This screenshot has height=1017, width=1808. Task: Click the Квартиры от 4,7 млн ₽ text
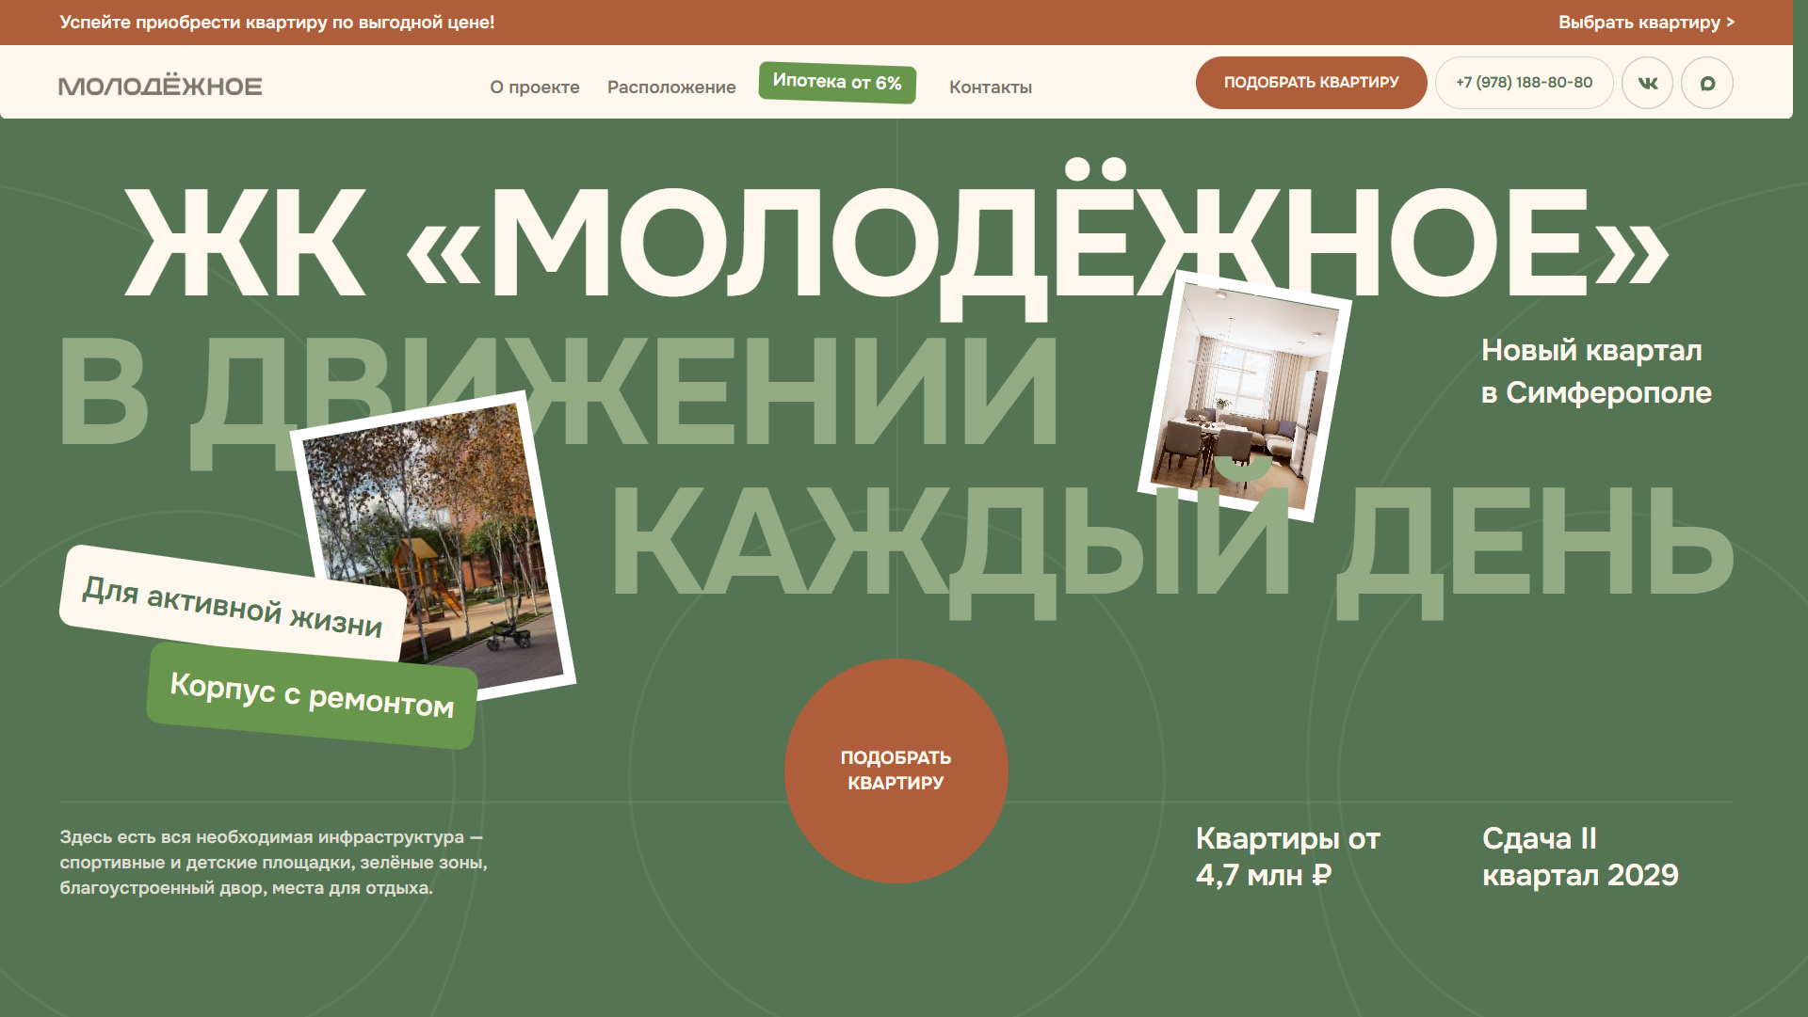(x=1286, y=856)
